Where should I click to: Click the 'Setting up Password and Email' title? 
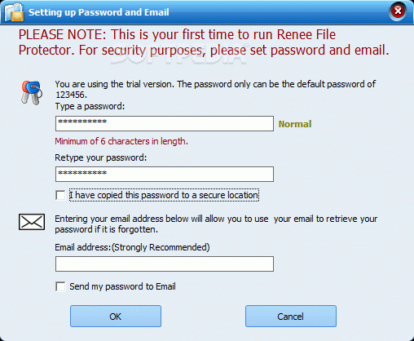click(x=99, y=12)
